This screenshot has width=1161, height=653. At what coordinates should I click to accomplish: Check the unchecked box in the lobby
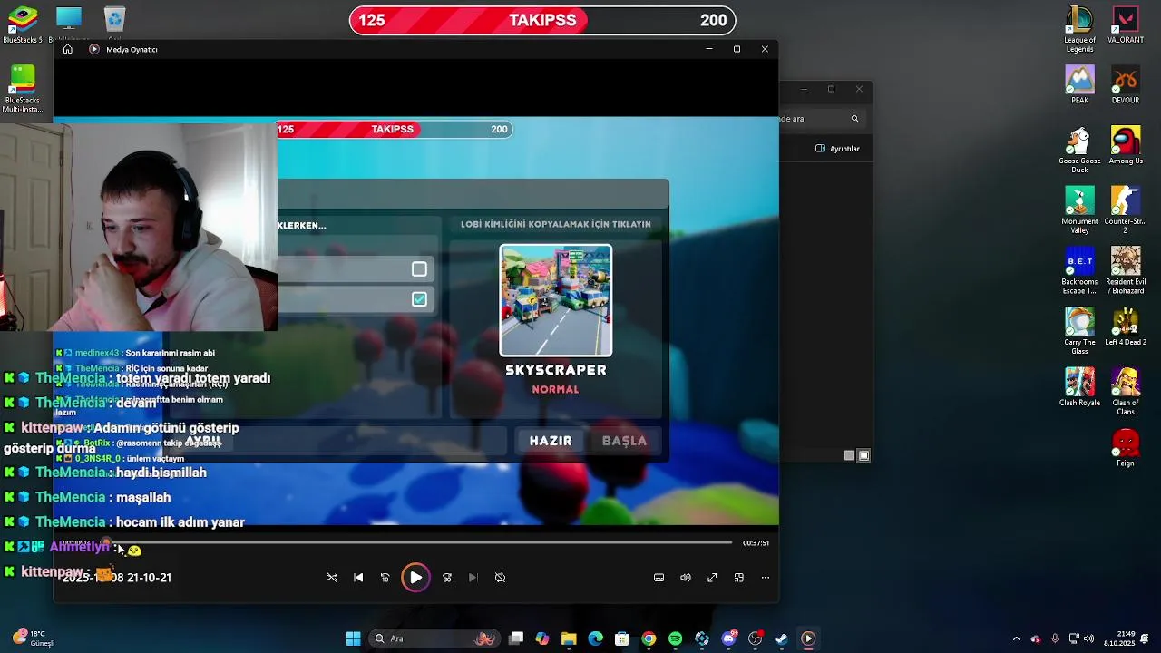click(419, 269)
